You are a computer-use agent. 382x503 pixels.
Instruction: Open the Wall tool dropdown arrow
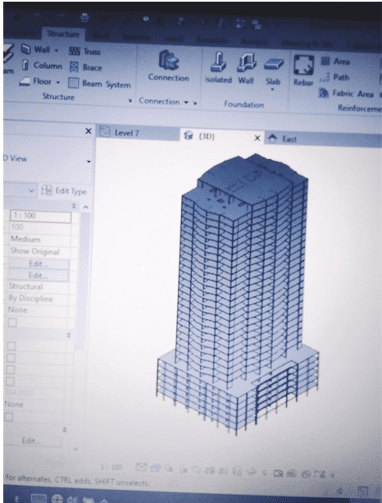(x=57, y=50)
